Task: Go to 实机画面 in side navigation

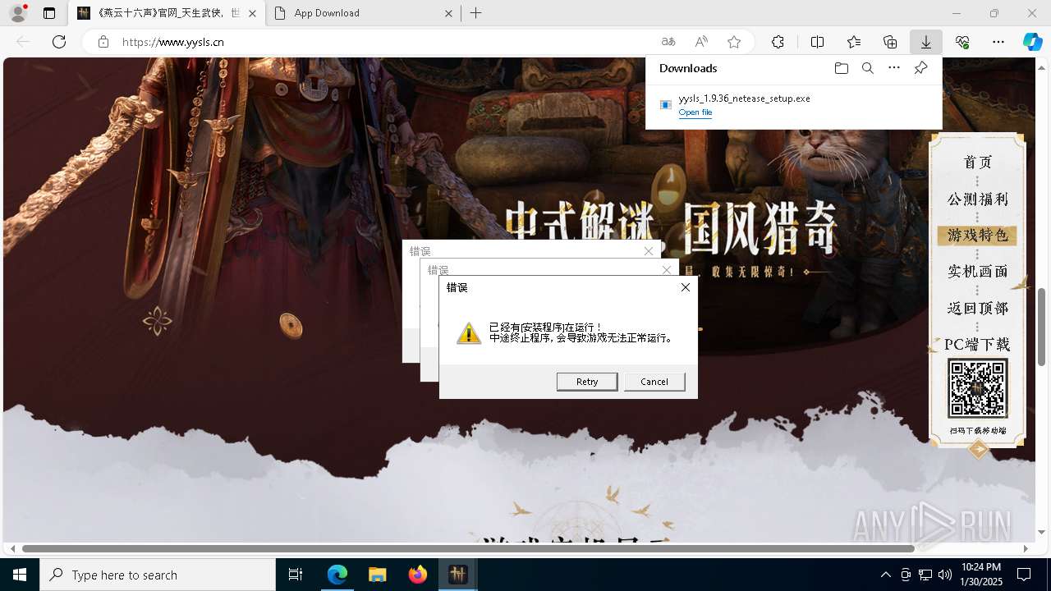Action: pos(977,272)
